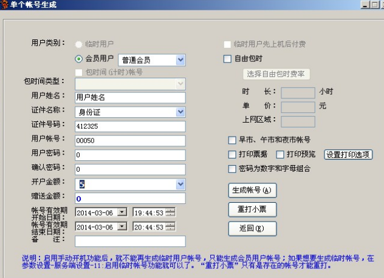
Task: Open the 包时间类型 dropdown
Action: click(x=180, y=84)
